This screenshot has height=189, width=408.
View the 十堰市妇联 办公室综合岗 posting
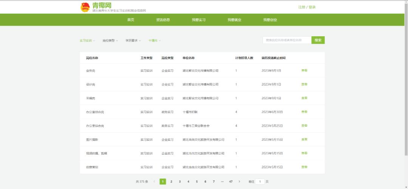pos(304,112)
